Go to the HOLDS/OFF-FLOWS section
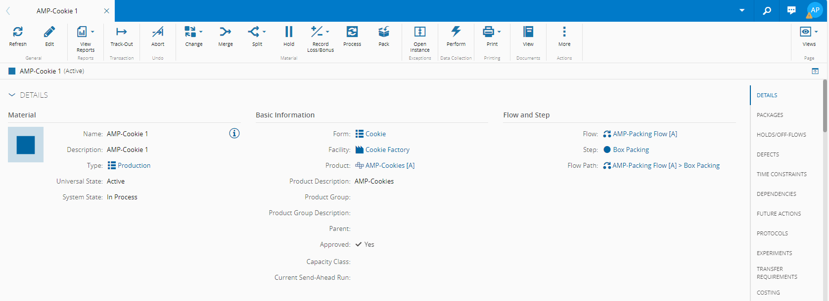Screen dimensions: 829x301 click(781, 135)
